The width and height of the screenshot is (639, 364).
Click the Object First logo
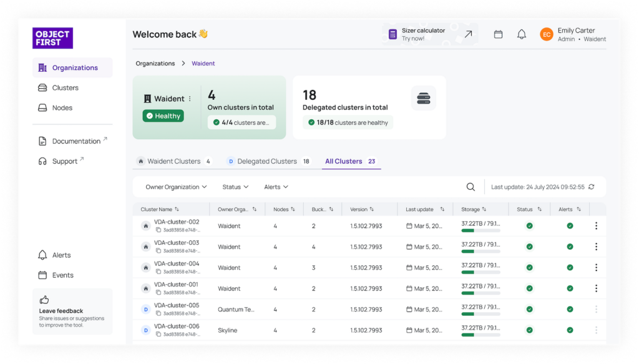click(x=52, y=38)
